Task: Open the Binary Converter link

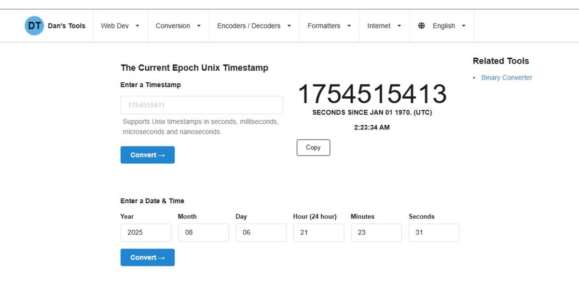Action: [507, 77]
